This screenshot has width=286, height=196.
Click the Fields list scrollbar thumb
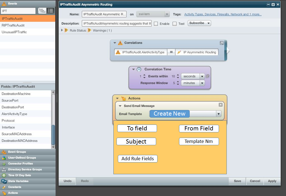[53, 135]
